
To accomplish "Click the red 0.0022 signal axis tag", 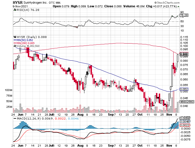I will [x=185, y=125].
